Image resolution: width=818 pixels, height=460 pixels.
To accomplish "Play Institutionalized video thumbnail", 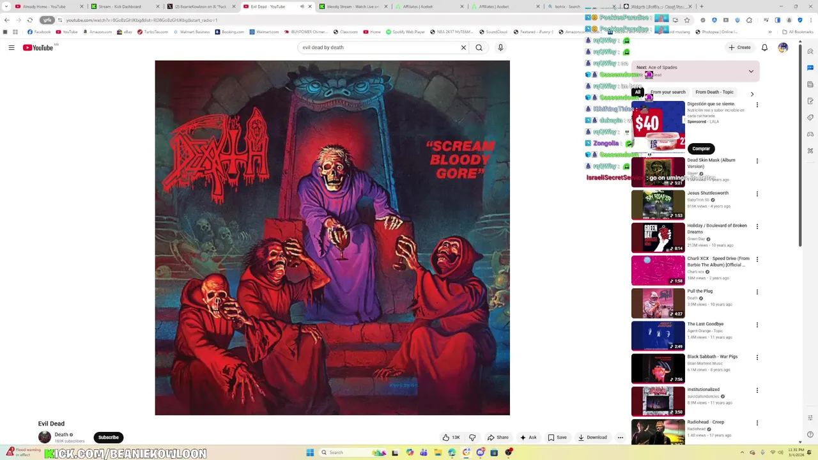I will pos(658,401).
